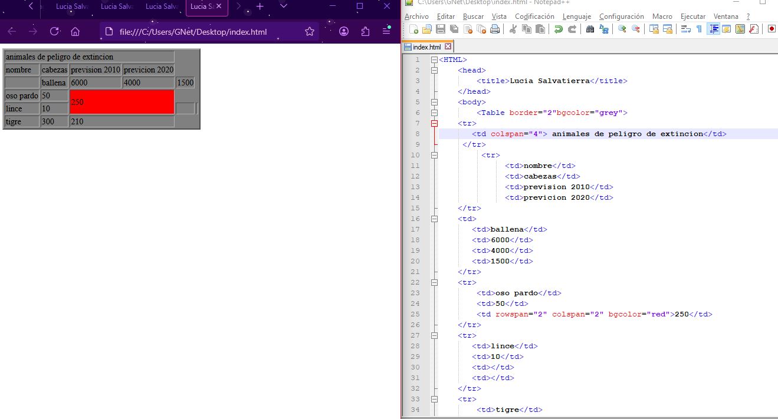Open Find with the binoculars icon

point(590,29)
